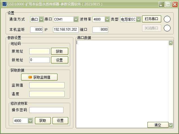
Task: Click 设置 button in 地址码 group
Action: pyautogui.click(x=59, y=60)
